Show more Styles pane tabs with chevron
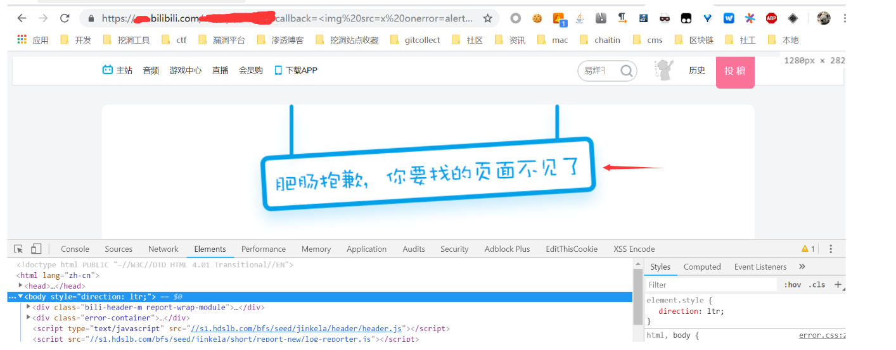Image resolution: width=896 pixels, height=350 pixels. click(802, 266)
